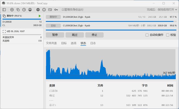Open the 选项 tab
This screenshot has width=179, height=109.
coord(73,43)
